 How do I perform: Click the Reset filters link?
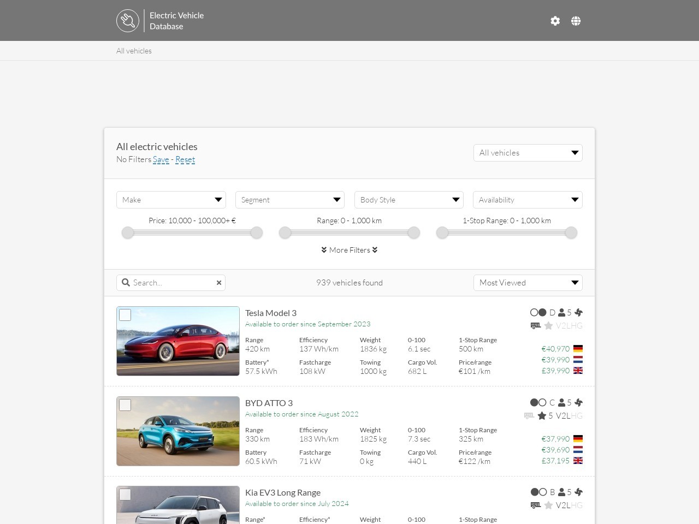pyautogui.click(x=185, y=159)
